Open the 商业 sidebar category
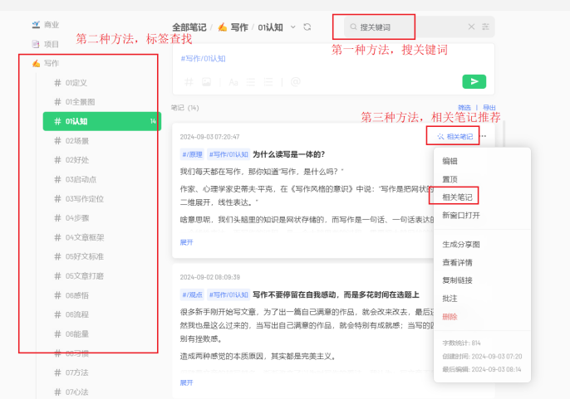 coord(46,25)
